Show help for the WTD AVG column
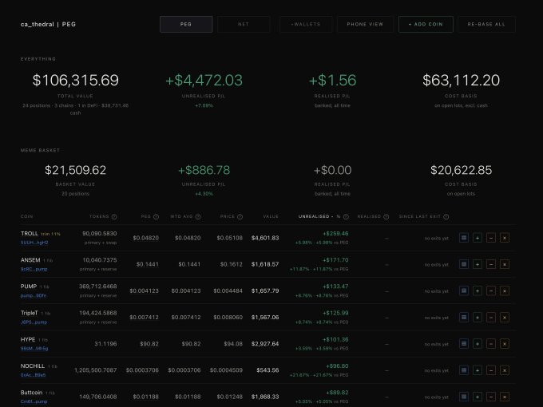Viewport: 543px width, 407px height. coord(198,216)
